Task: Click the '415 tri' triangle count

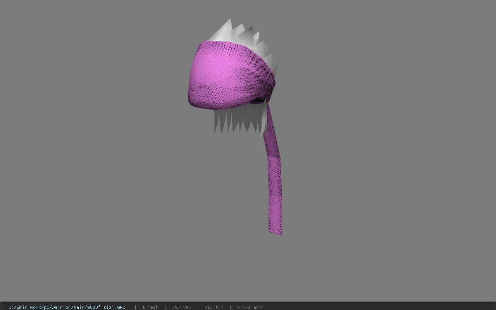Action: coord(214,307)
